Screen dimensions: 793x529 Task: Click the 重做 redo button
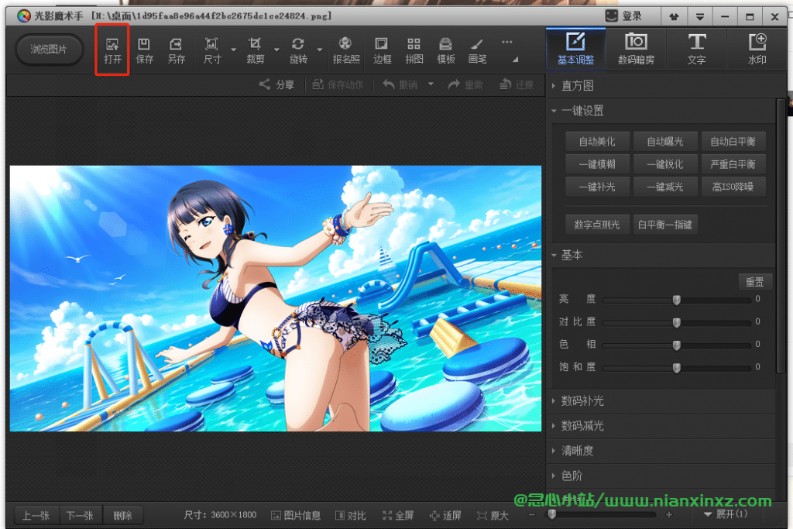[x=465, y=84]
